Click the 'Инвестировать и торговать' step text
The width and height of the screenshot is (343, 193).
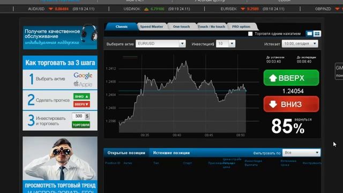tap(50, 121)
